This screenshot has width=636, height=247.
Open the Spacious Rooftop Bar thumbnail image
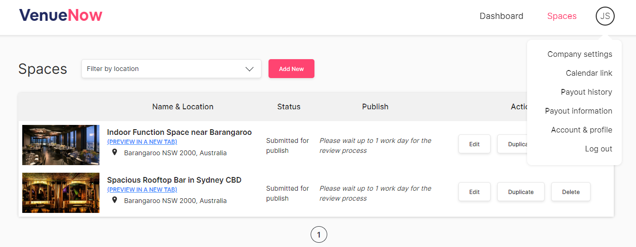pos(61,193)
